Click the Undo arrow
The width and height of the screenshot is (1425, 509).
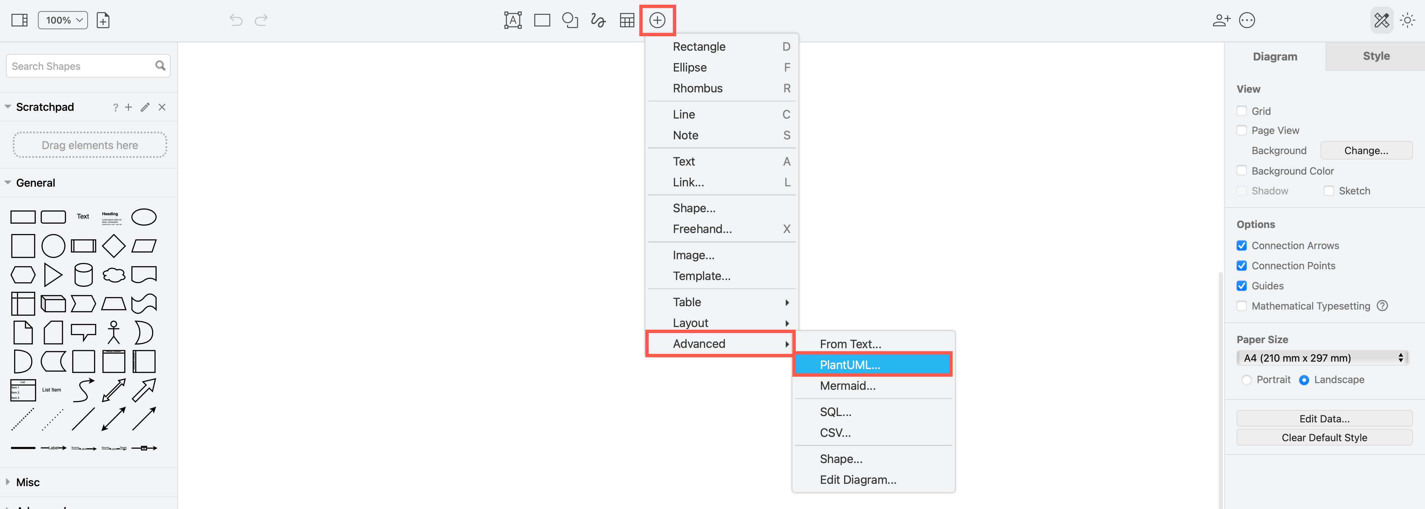(235, 20)
